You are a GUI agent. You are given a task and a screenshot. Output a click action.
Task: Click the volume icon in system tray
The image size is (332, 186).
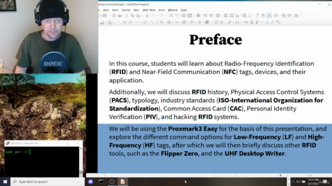click(298, 181)
